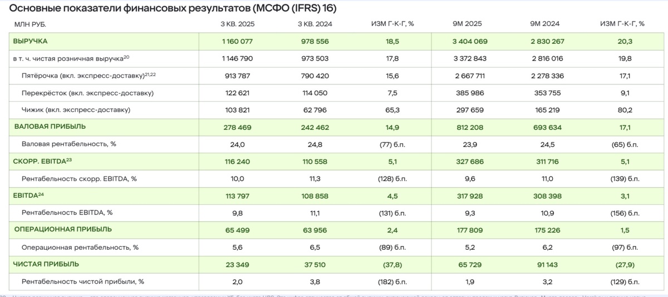Click net retail revenue value 1 146 790
The width and height of the screenshot is (668, 297).
pos(237,58)
